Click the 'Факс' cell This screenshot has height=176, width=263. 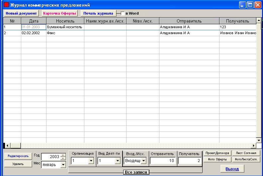65,33
